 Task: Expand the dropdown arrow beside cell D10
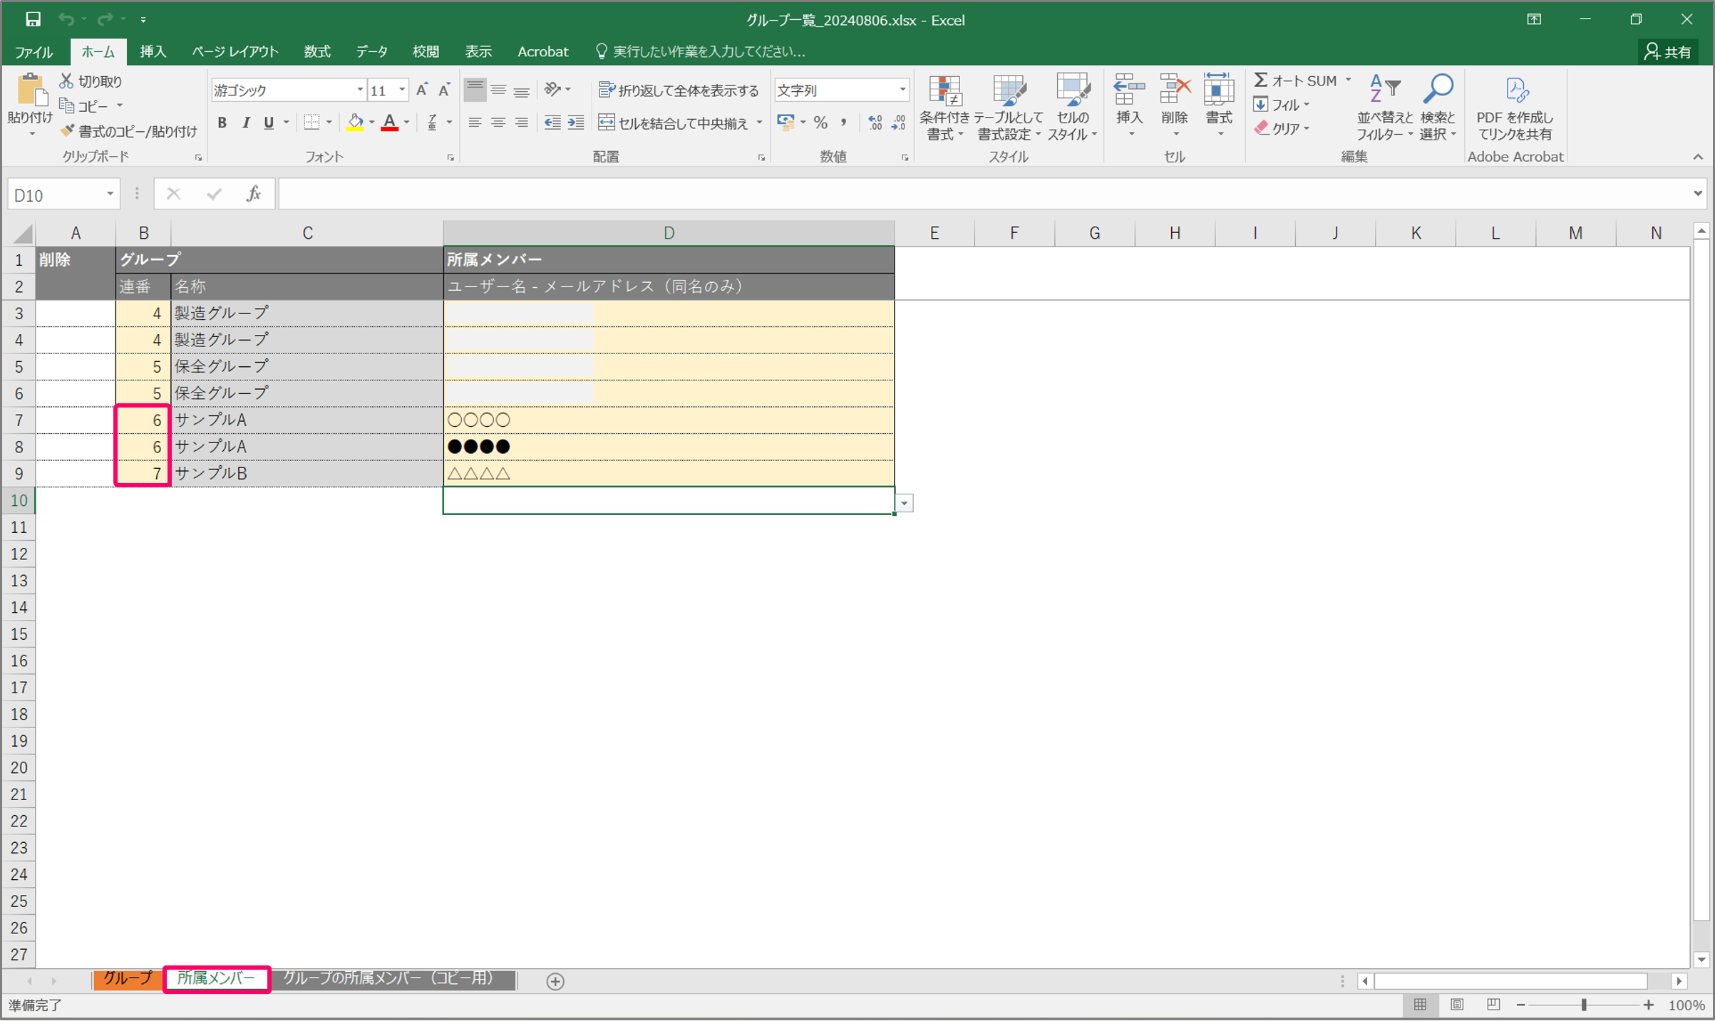click(x=904, y=503)
